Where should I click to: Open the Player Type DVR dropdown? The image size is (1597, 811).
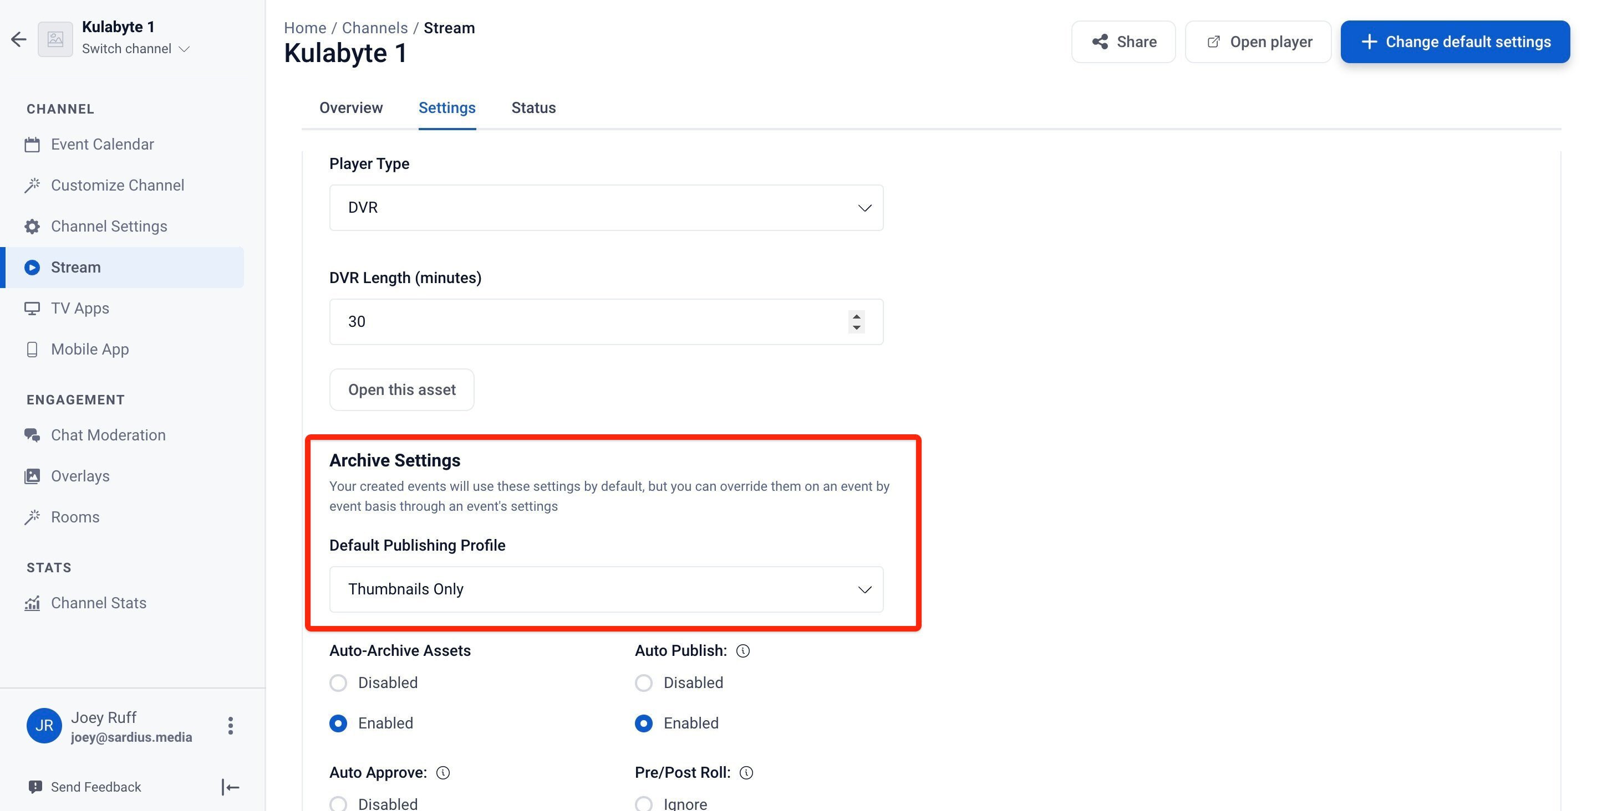pyautogui.click(x=606, y=208)
